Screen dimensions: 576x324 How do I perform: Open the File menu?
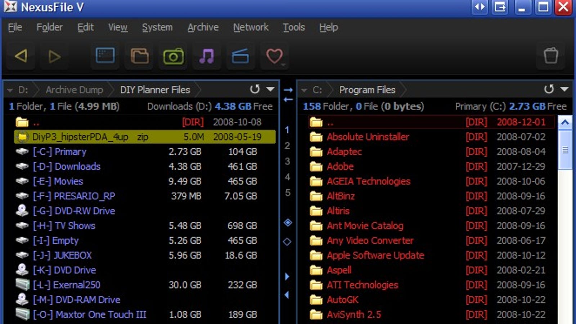tap(15, 27)
